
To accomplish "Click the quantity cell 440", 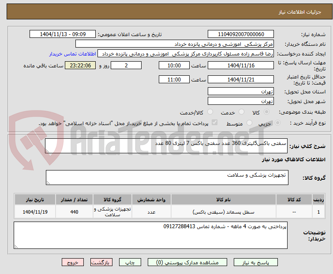I will 74,212.
